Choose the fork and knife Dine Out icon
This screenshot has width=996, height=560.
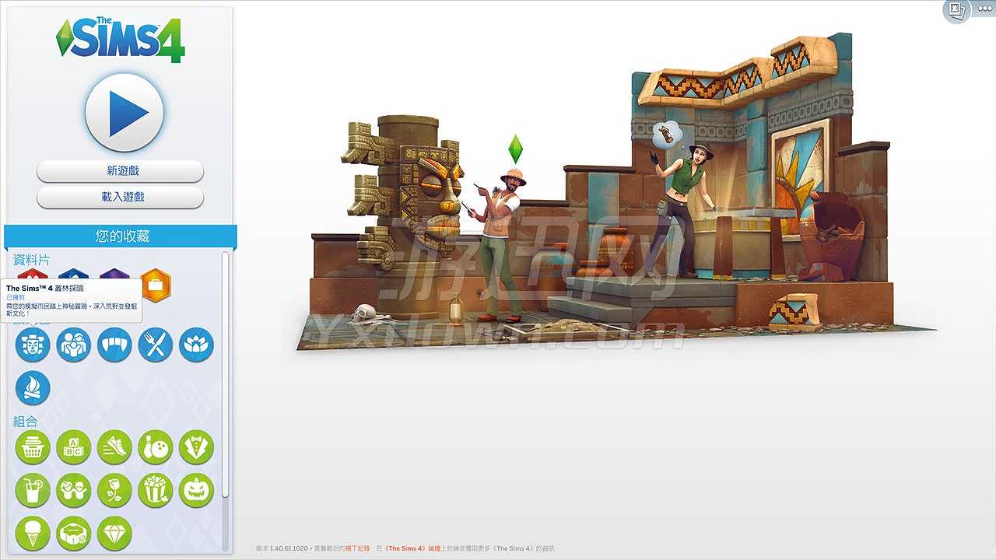[x=156, y=345]
